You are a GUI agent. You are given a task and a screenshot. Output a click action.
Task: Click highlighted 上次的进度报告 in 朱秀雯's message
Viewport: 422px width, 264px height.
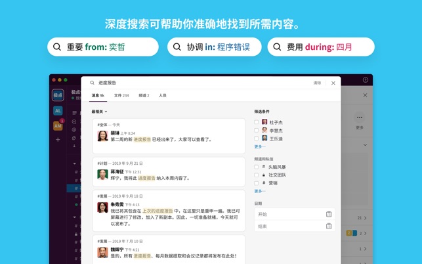point(158,211)
